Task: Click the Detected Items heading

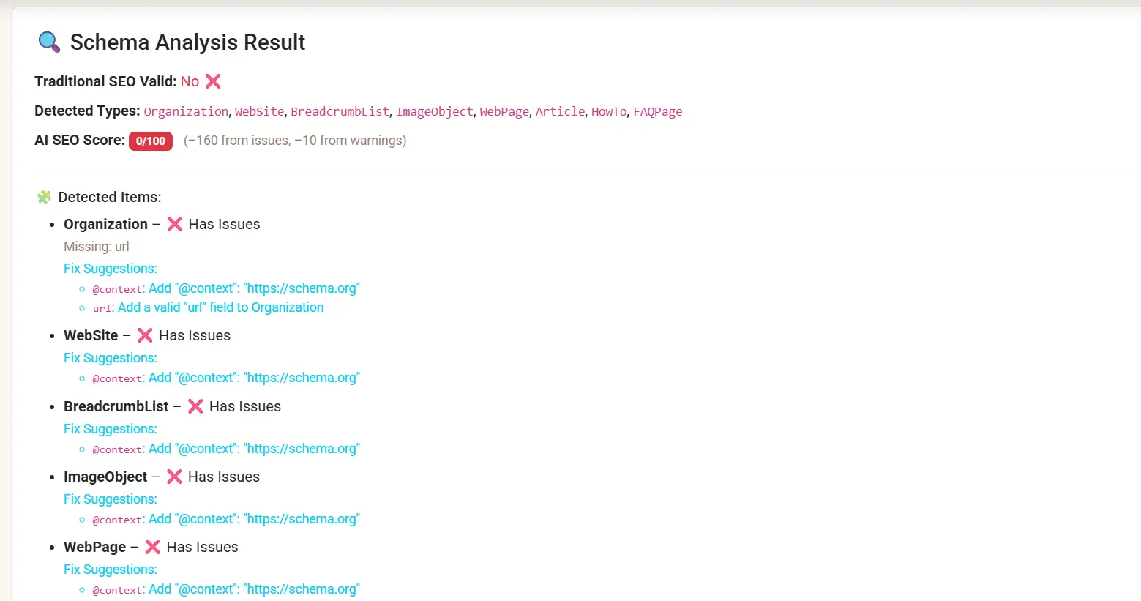Action: [x=110, y=197]
